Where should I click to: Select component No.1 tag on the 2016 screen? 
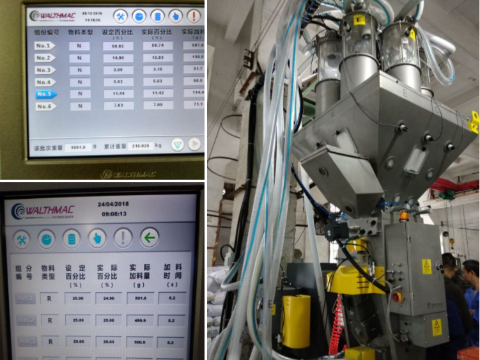[44, 46]
